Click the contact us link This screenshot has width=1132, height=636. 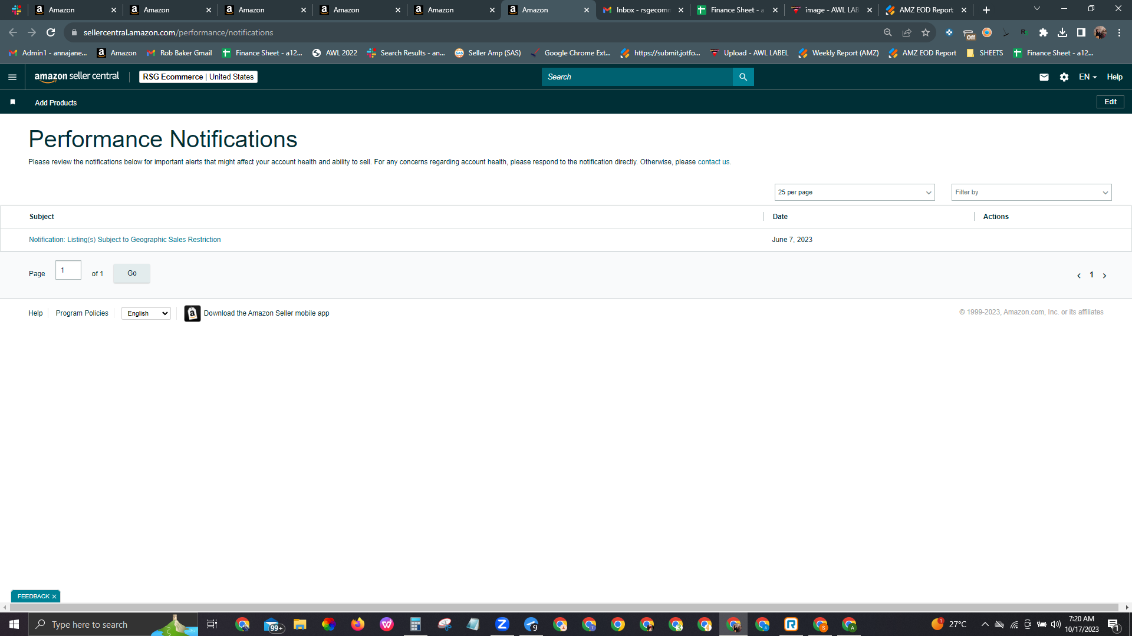point(713,162)
